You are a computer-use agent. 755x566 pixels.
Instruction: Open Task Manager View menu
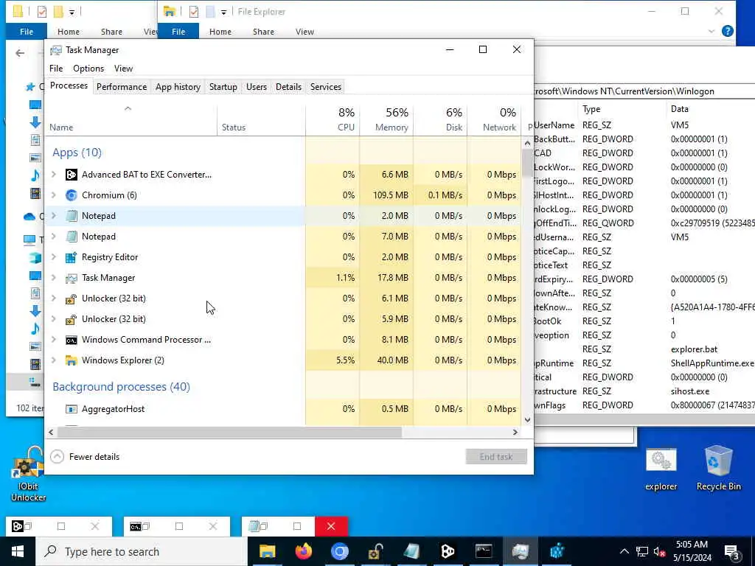(x=123, y=69)
